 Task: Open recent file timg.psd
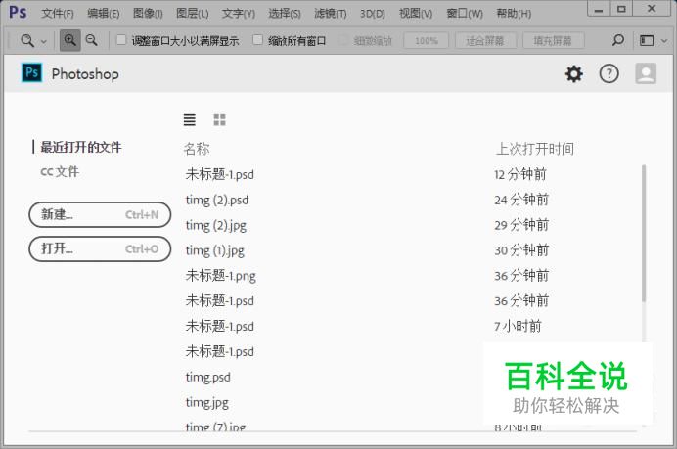click(x=208, y=378)
